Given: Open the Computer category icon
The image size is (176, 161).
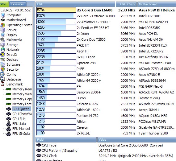Looking at the screenshot, I should pos(3,15).
